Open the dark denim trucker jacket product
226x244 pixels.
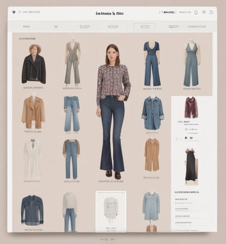coord(33,210)
